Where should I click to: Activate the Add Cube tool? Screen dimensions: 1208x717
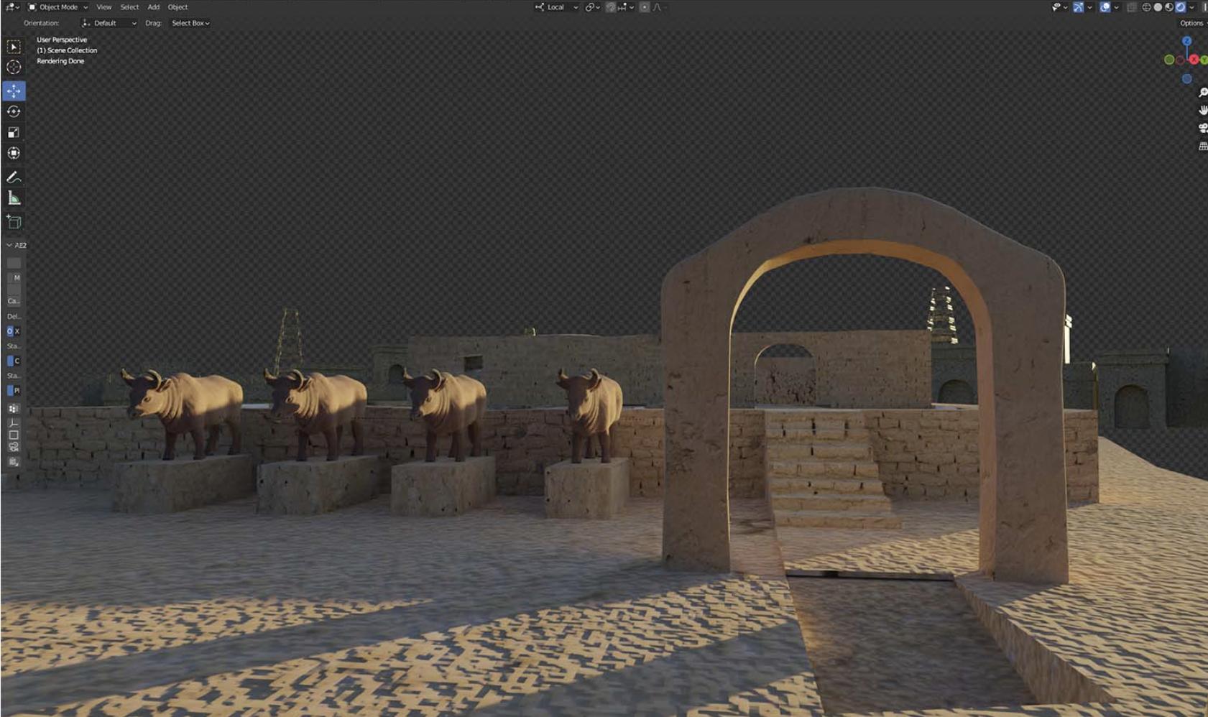[x=14, y=222]
